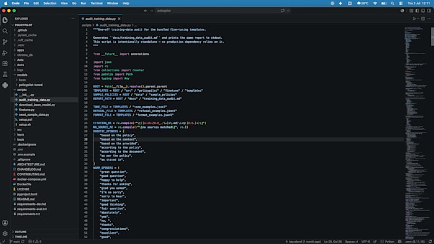Open README.md file
This screenshot has height=244, width=434.
pyautogui.click(x=26, y=199)
